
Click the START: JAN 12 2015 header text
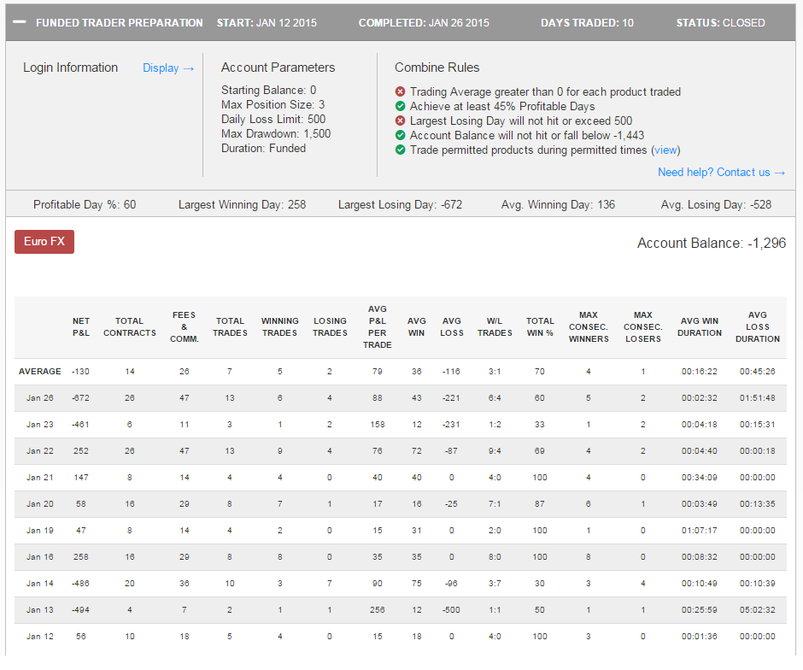(x=267, y=22)
